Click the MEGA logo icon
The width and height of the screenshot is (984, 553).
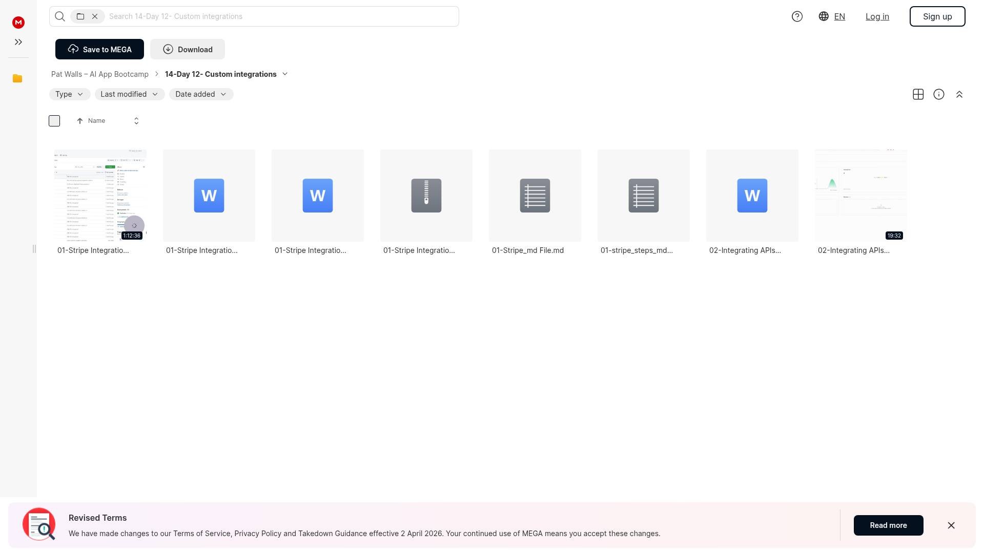tap(18, 22)
